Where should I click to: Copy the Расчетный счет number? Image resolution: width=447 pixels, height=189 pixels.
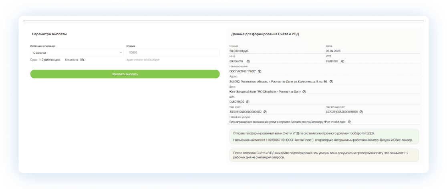point(361,112)
